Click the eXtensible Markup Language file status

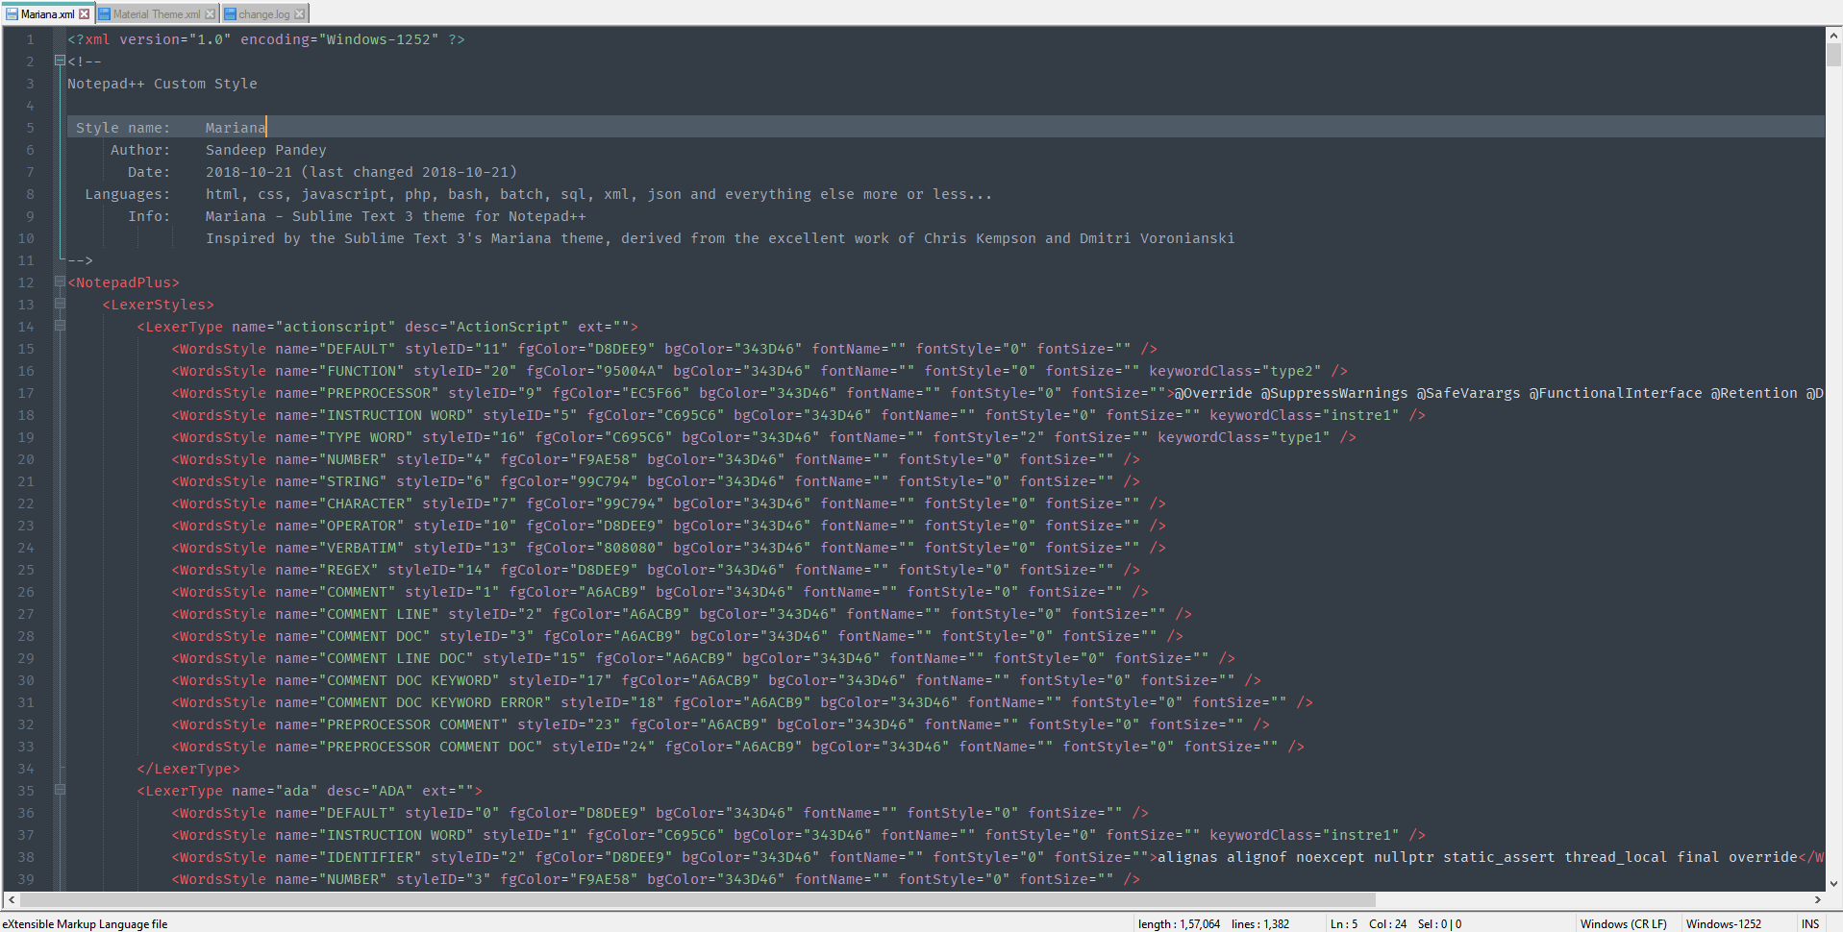tap(85, 924)
